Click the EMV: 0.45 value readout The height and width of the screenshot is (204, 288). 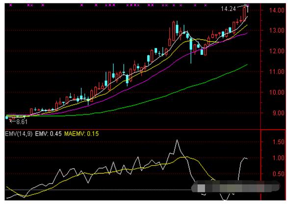pyautogui.click(x=48, y=134)
